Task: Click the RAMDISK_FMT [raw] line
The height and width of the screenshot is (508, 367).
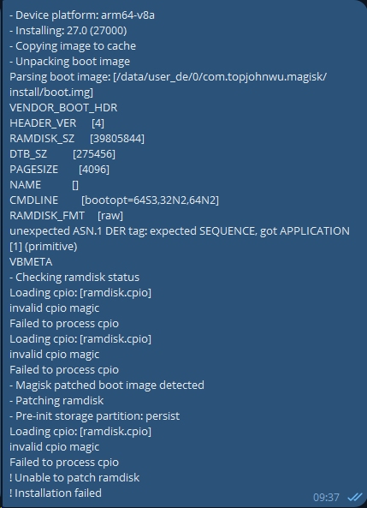Action: click(67, 215)
